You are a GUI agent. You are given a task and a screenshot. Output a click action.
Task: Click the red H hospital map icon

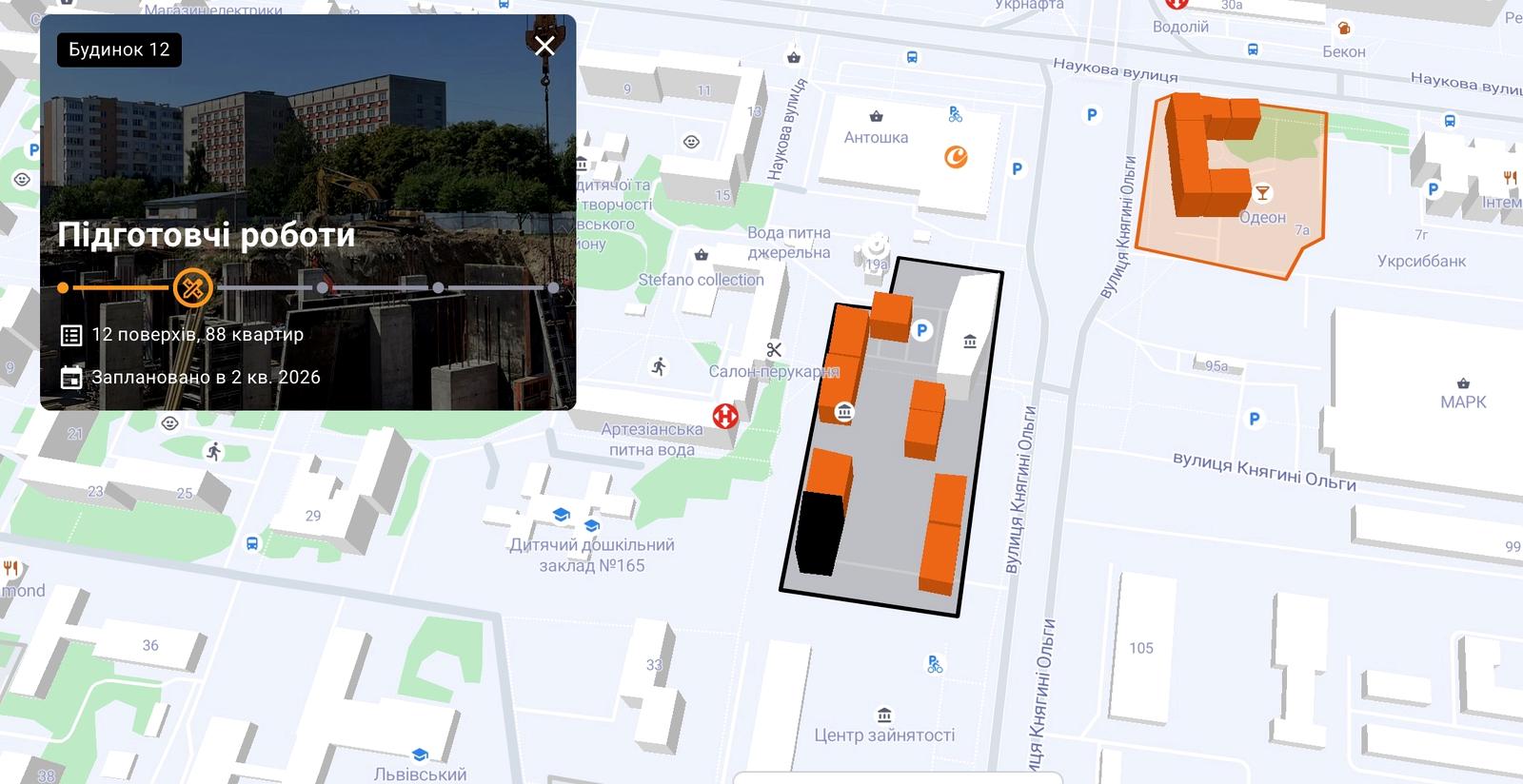click(x=725, y=416)
